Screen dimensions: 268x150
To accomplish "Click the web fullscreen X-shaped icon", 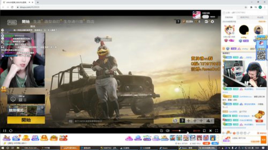I will tap(210, 131).
